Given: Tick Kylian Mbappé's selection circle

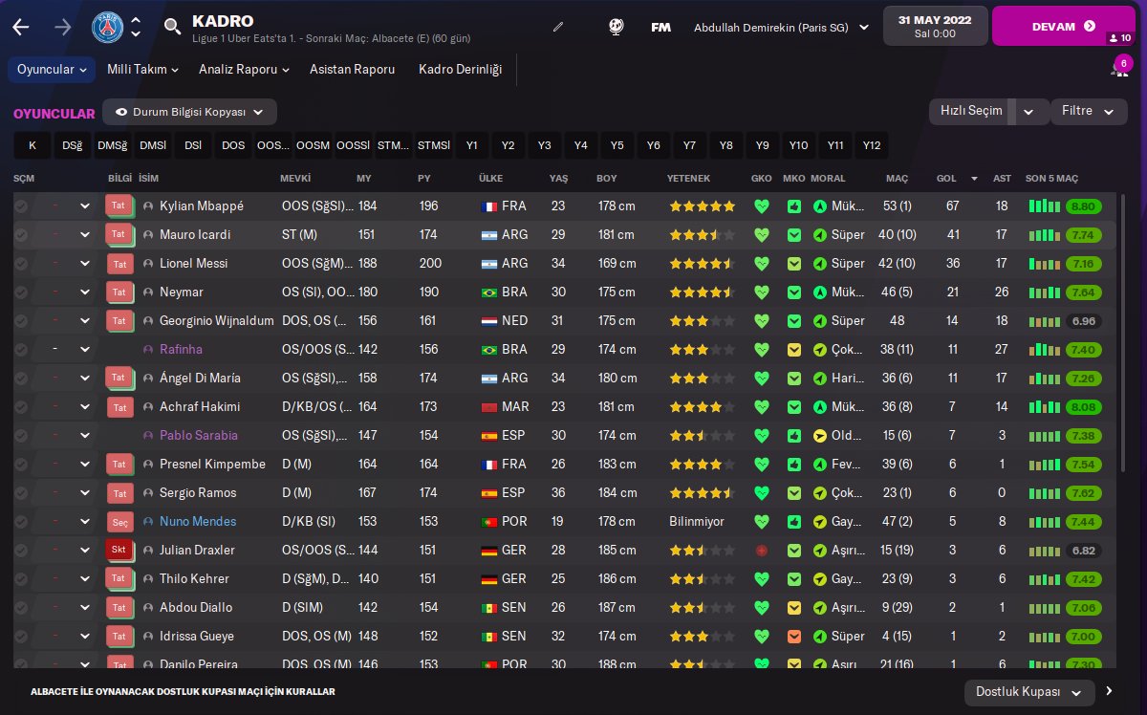Looking at the screenshot, I should (21, 206).
